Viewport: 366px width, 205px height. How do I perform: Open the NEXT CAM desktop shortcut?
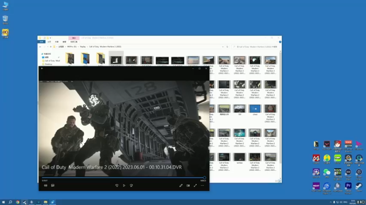[316, 187]
